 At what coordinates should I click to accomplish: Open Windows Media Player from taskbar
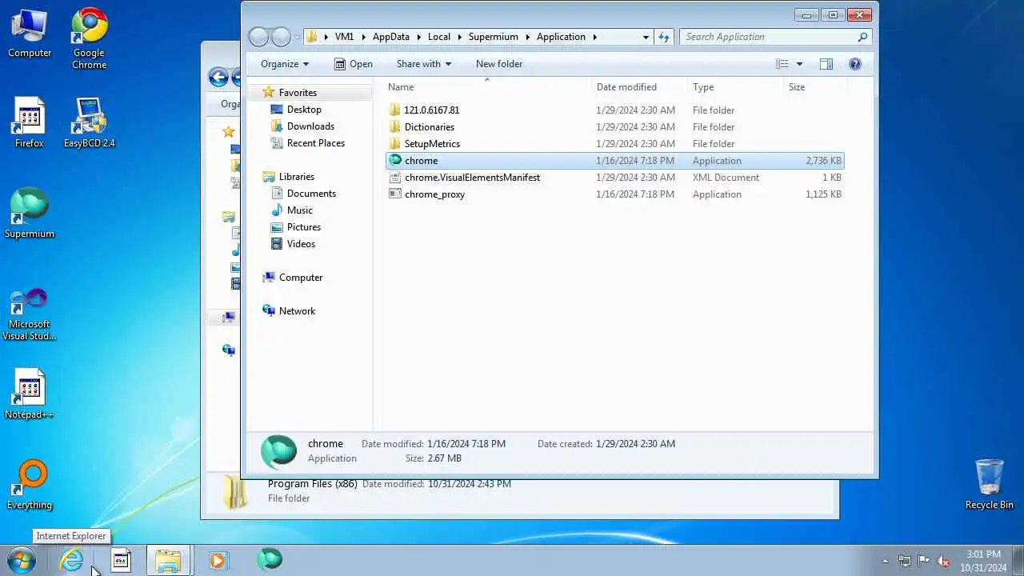point(217,560)
